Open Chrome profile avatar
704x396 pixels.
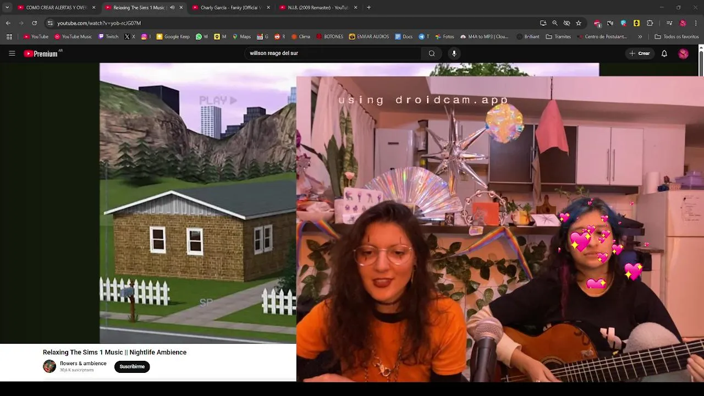click(683, 23)
